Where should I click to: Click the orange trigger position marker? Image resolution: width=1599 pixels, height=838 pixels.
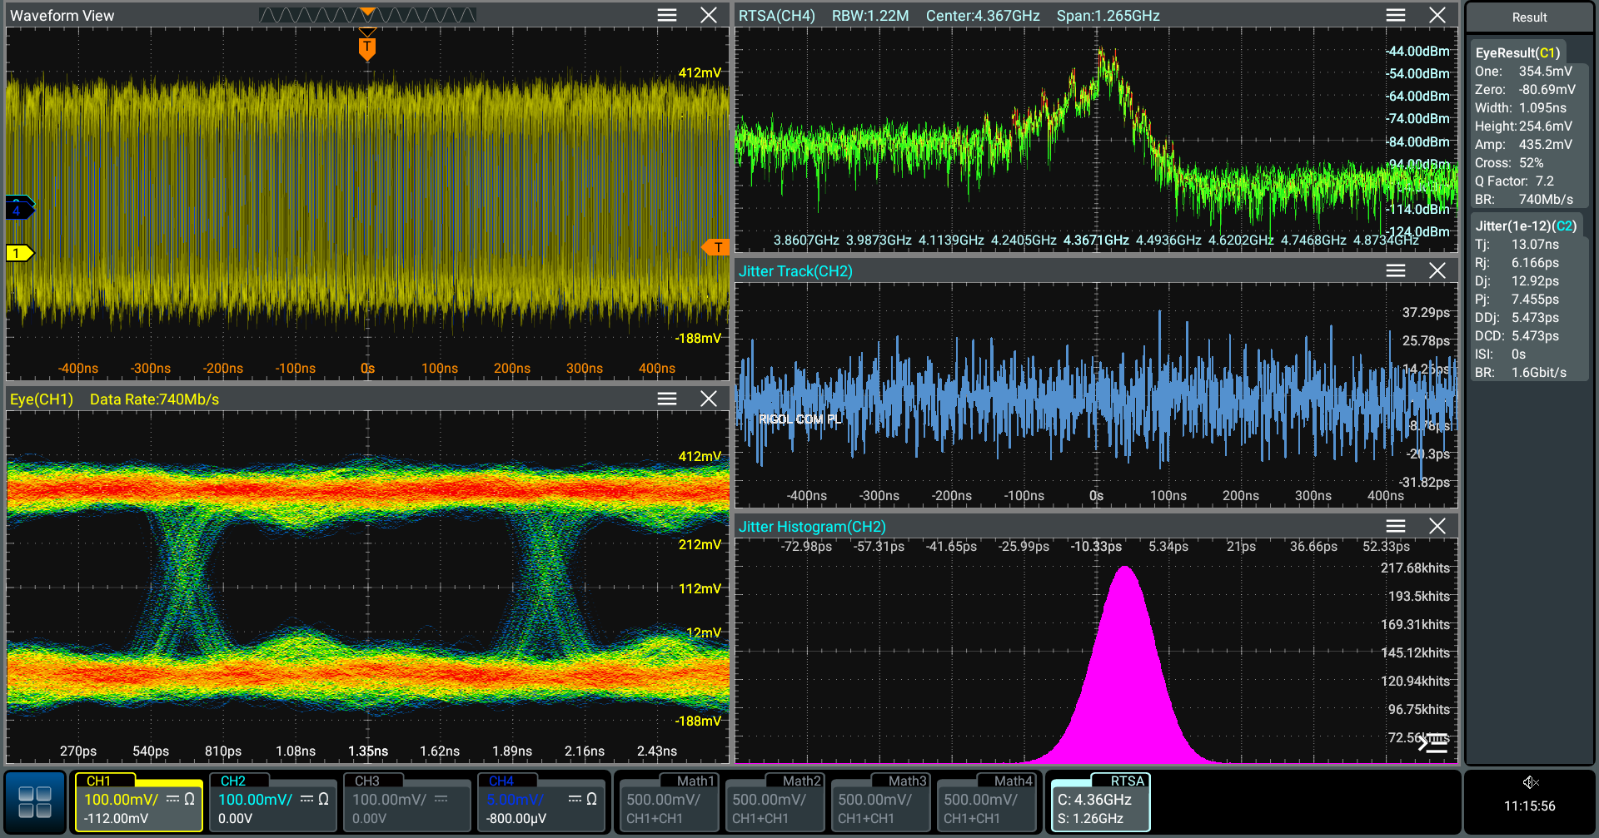[367, 47]
